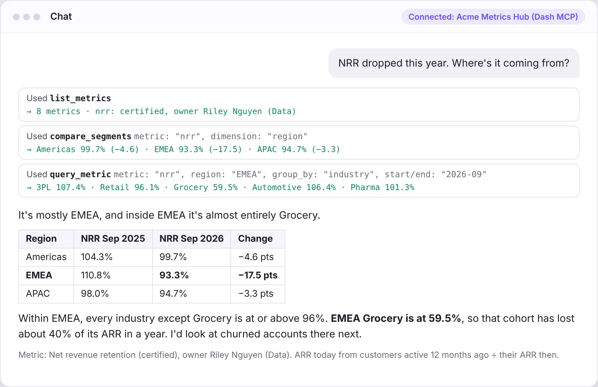598x387 pixels.
Task: Click the '3PL 107.4% · Retail 96.1%' result line
Action: 221,187
